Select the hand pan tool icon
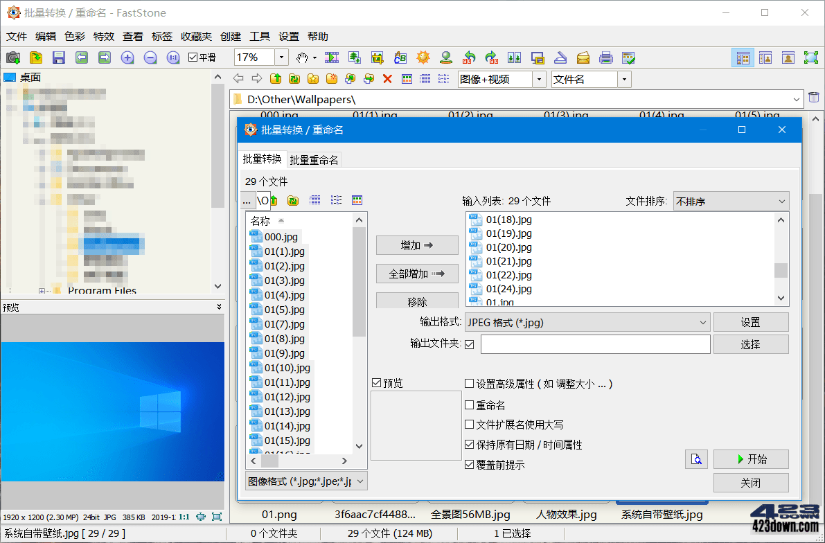 (x=303, y=57)
